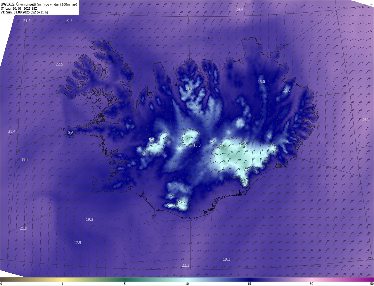The height and width of the screenshot is (286, 374).
Task: Click the 'VT: Sun. 31.08.2025 05Z' line
Action: [x=24, y=12]
